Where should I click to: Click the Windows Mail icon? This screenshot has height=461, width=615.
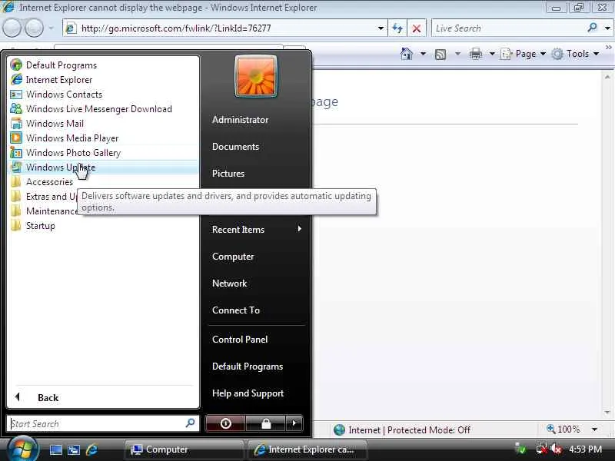16,124
